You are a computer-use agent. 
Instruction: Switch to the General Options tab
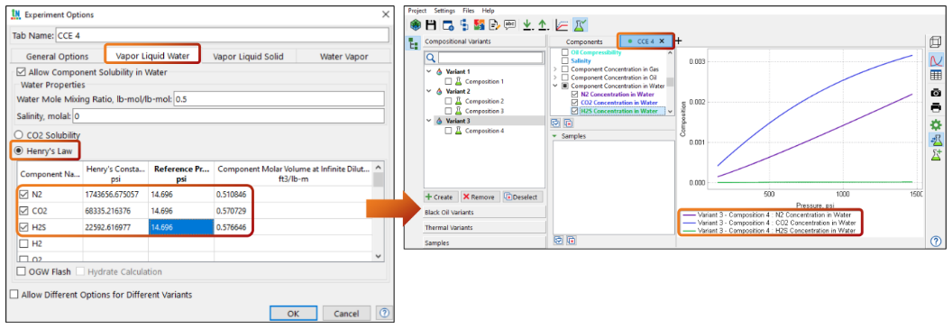click(x=58, y=56)
